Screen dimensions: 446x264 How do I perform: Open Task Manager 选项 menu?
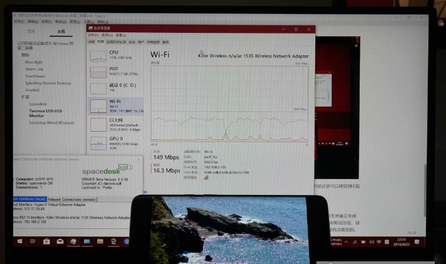(x=107, y=35)
